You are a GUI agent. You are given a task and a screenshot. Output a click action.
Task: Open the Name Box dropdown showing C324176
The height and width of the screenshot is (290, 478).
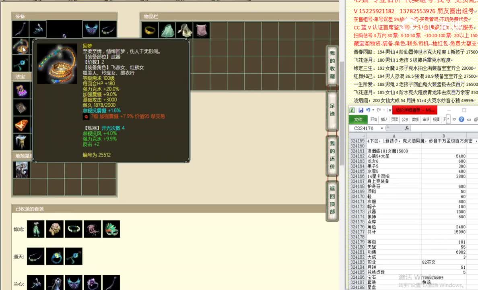[382, 128]
